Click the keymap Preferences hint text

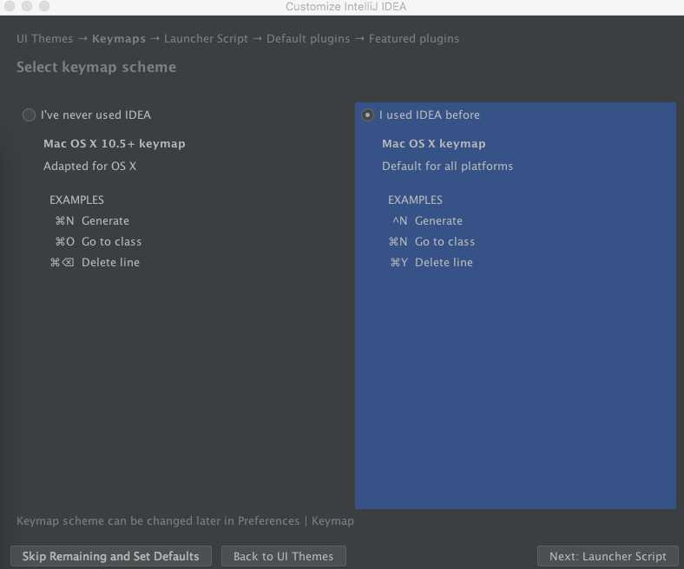[185, 521]
